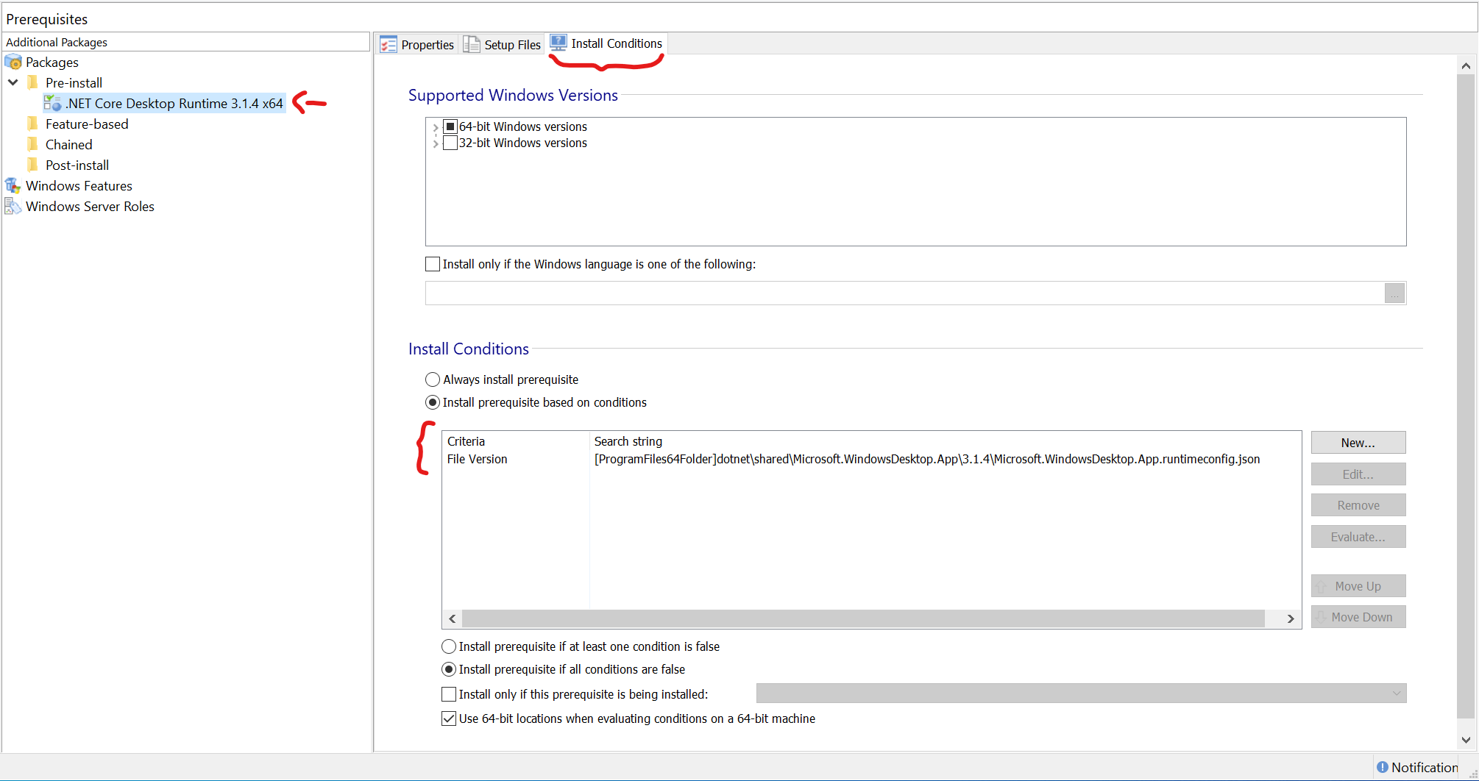This screenshot has height=781, width=1479.
Task: Expand the 64-bit Windows versions node
Action: tap(436, 127)
